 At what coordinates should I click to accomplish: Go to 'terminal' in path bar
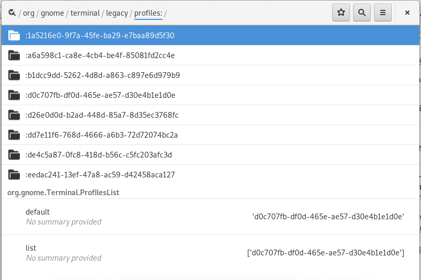click(85, 13)
